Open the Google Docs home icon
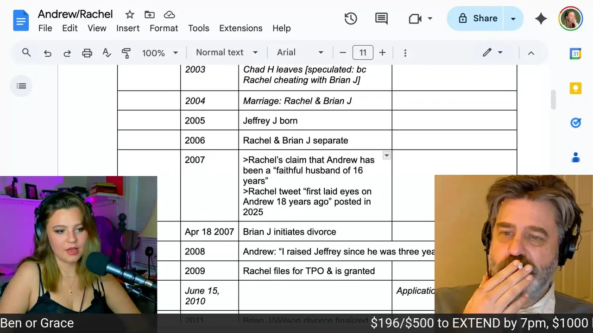The height and width of the screenshot is (333, 593). 21,21
